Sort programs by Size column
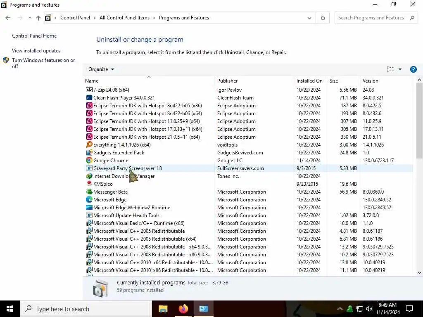This screenshot has height=317, width=423. pyautogui.click(x=343, y=80)
